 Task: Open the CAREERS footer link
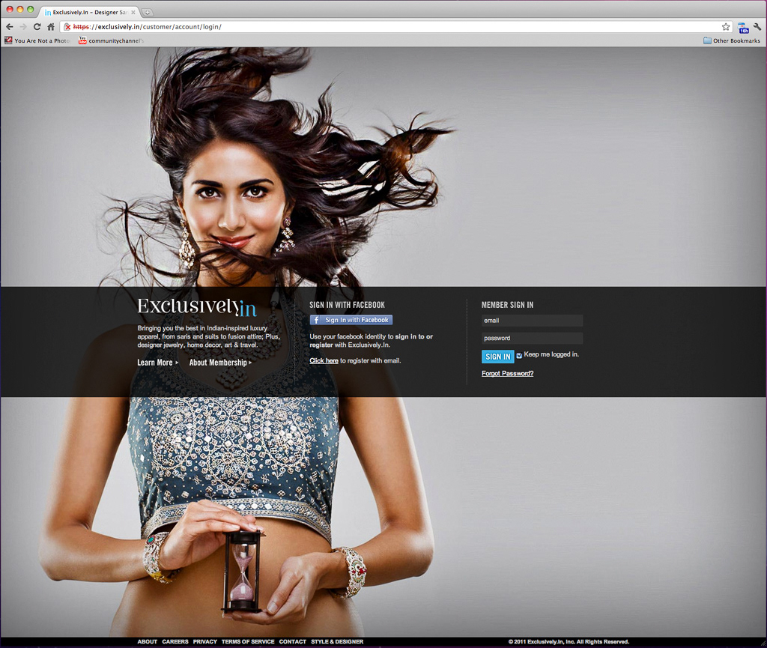175,642
